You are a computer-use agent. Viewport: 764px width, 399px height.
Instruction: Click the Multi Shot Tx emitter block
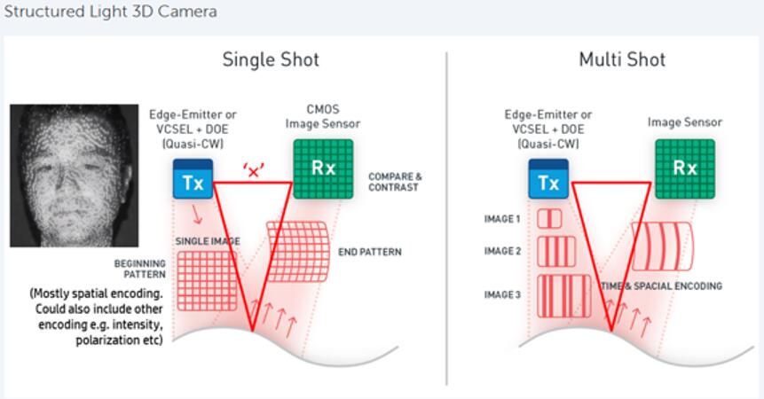(548, 178)
